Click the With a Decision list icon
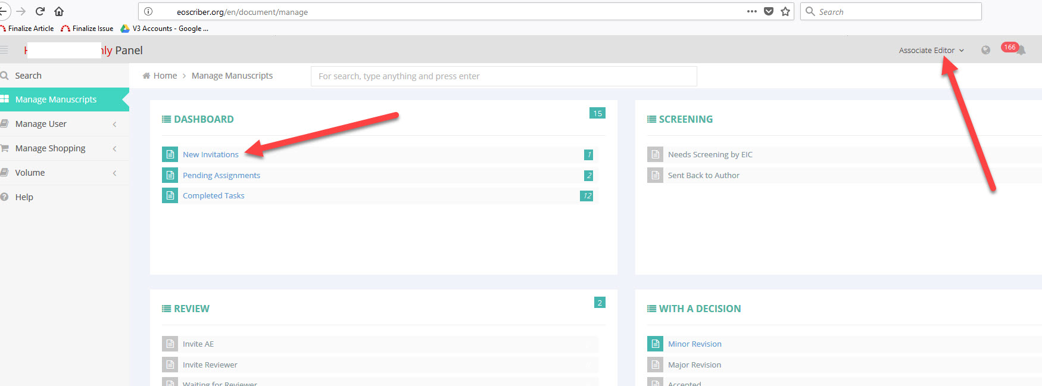Screen dimensions: 1042x386 (652, 309)
